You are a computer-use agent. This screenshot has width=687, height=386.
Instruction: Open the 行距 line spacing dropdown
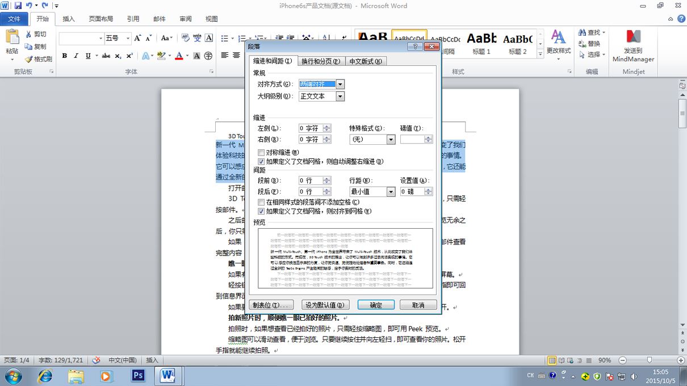coord(391,192)
